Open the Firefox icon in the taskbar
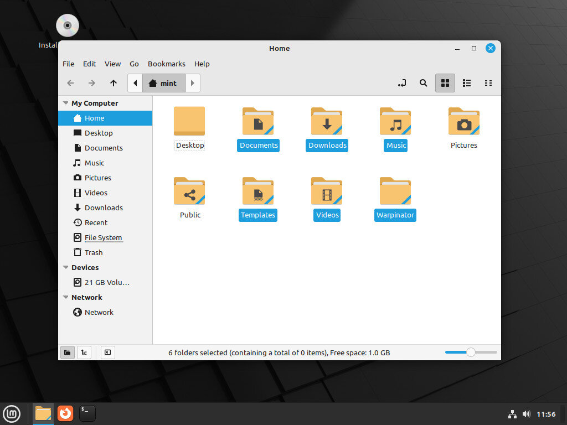This screenshot has height=425, width=567. [x=65, y=413]
